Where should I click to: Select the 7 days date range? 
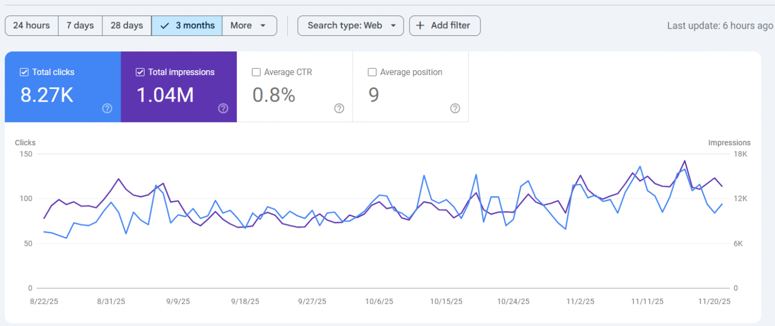(x=80, y=25)
